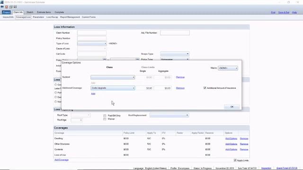This screenshot has width=303, height=170.
Task: Click the Roof Age stepper
Action: click(77, 120)
